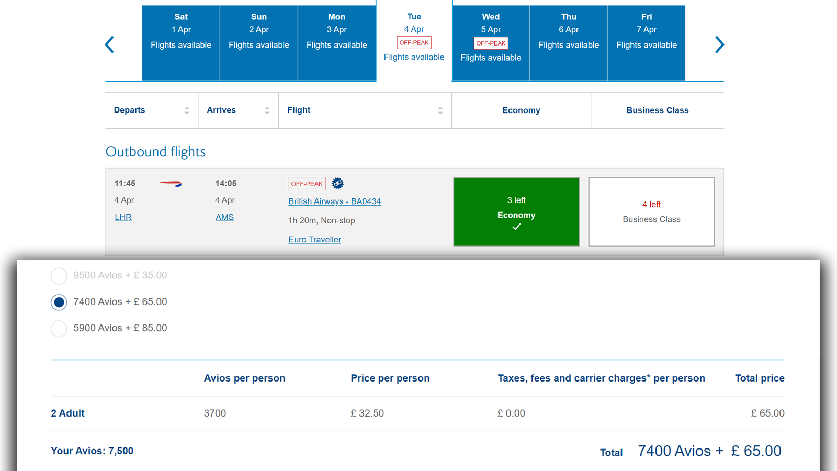Select Fri 7 Apr date tab
Image resolution: width=837 pixels, height=471 pixels.
pos(647,43)
